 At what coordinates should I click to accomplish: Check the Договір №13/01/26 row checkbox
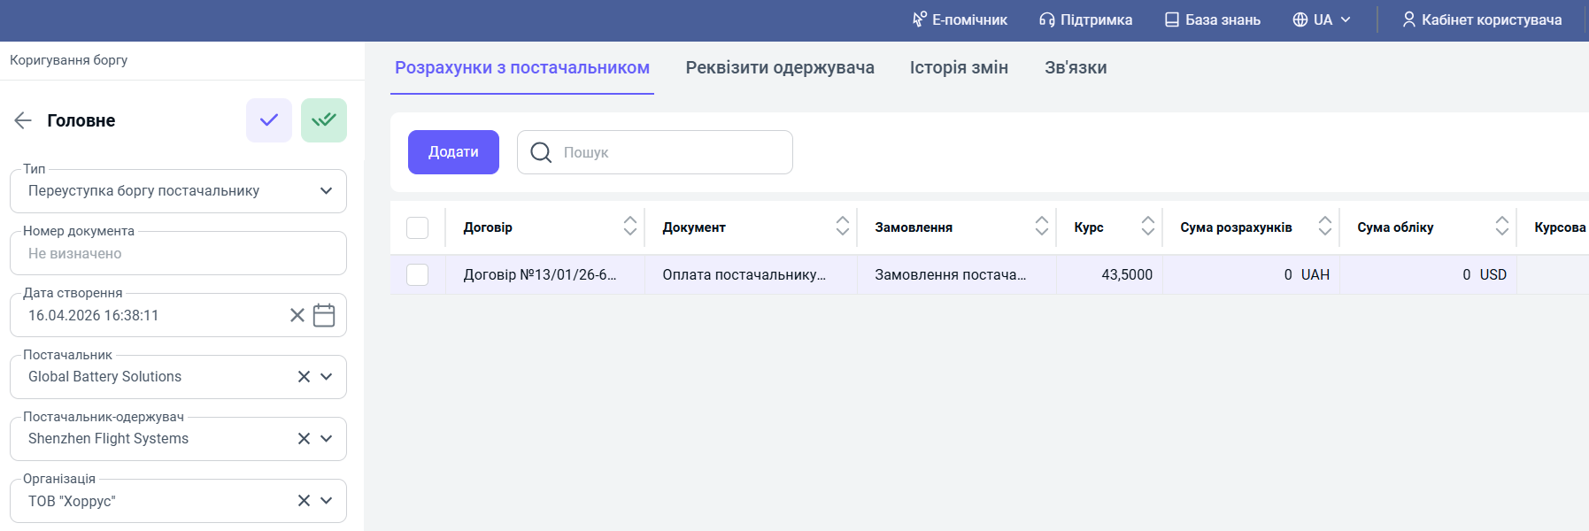click(x=417, y=274)
